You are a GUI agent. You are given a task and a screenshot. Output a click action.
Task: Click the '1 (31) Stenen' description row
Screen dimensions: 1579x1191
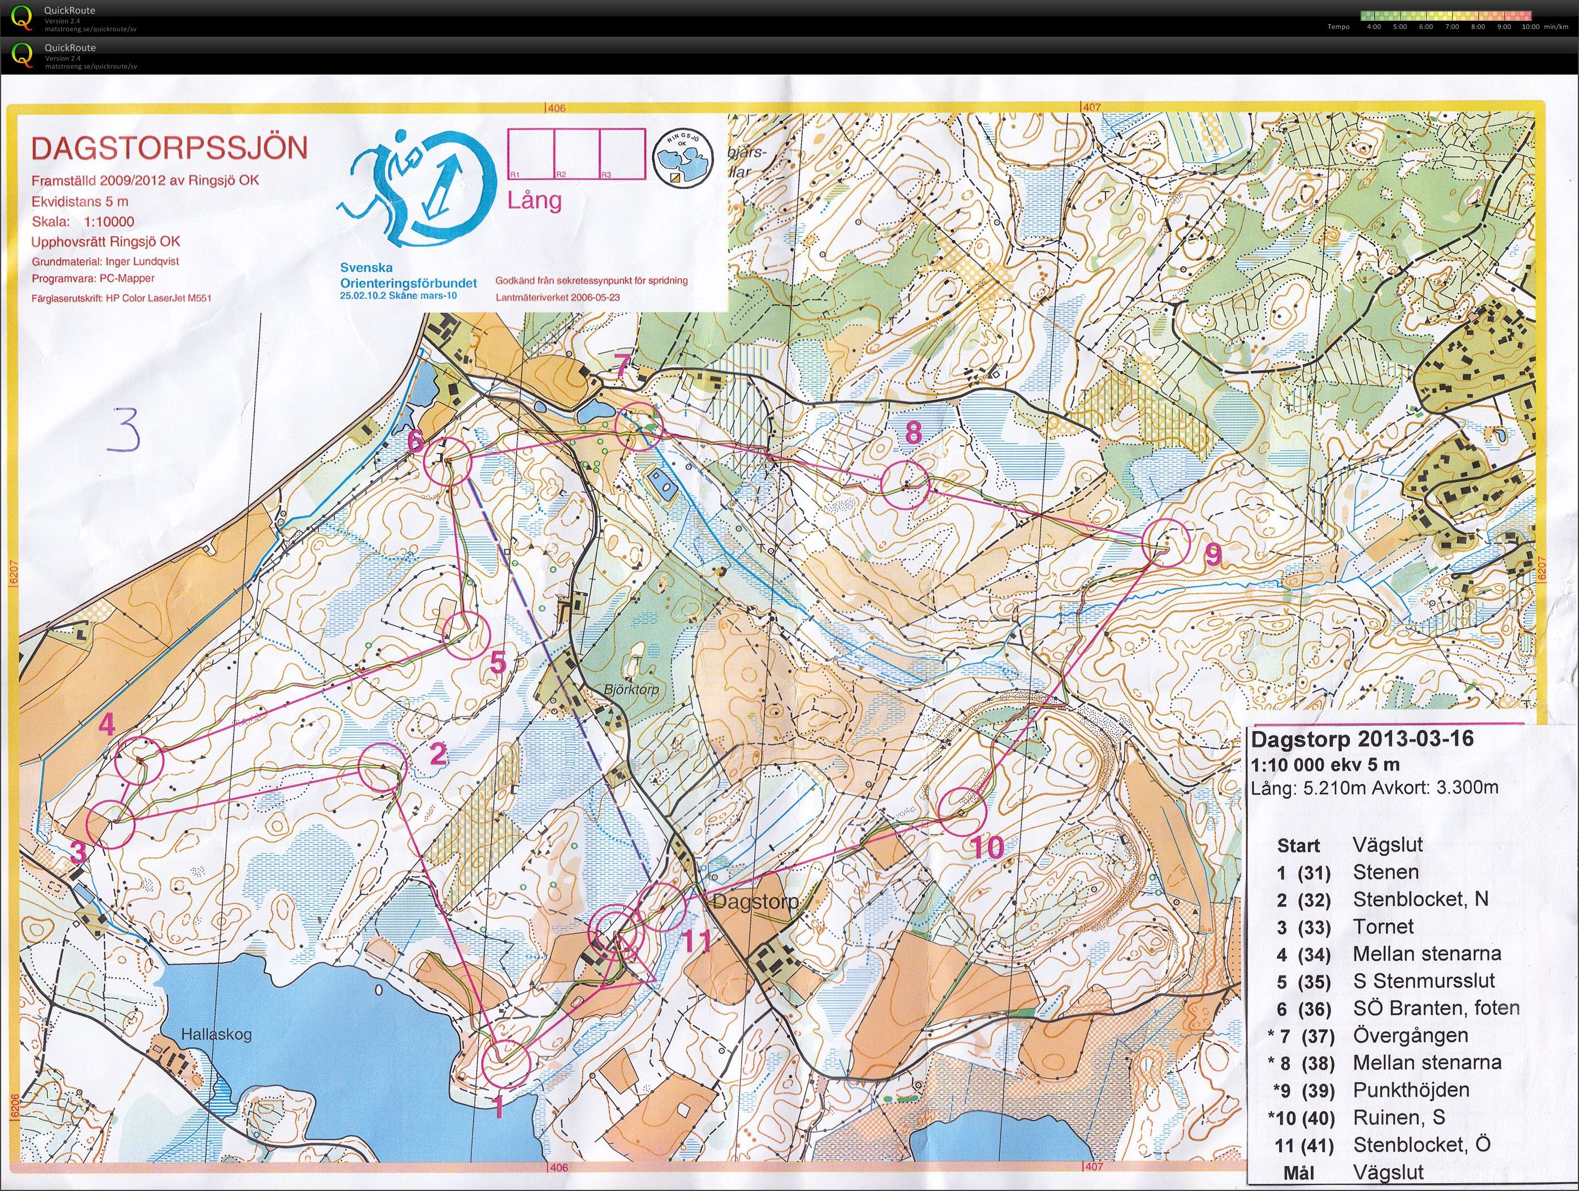point(1348,872)
